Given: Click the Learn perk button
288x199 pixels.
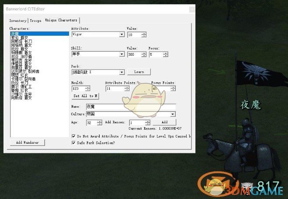Looking at the screenshot, I should pos(139,72).
